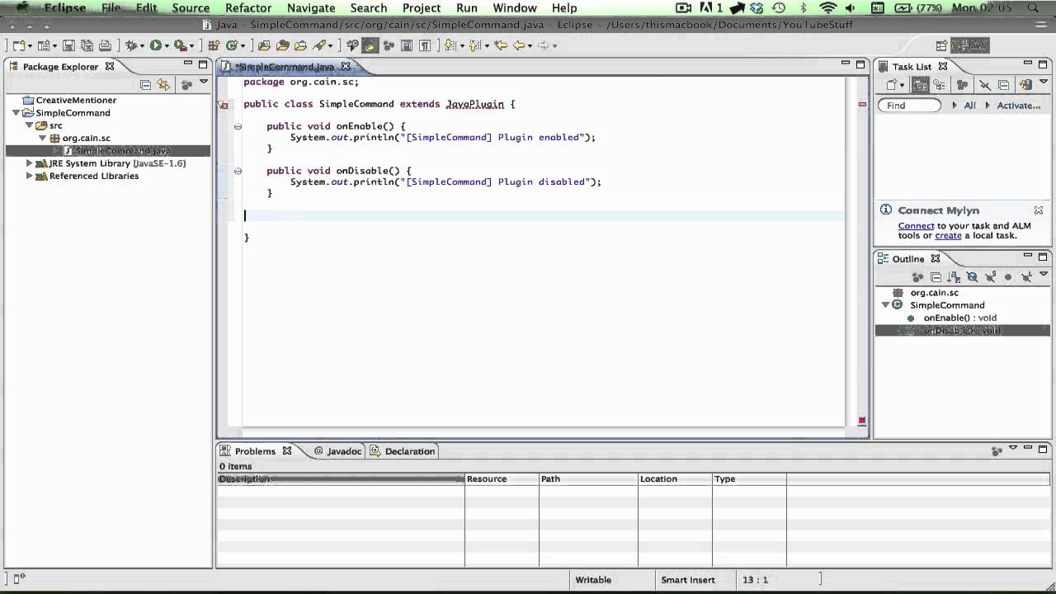1056x594 pixels.
Task: Close the Connect Mylyn notice
Action: [x=1039, y=210]
